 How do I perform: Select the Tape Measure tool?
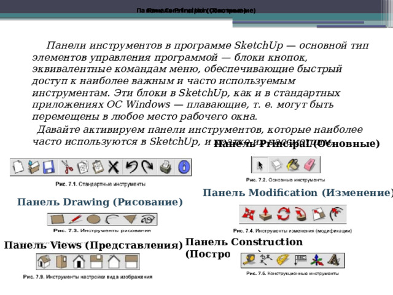pyautogui.click(x=249, y=260)
